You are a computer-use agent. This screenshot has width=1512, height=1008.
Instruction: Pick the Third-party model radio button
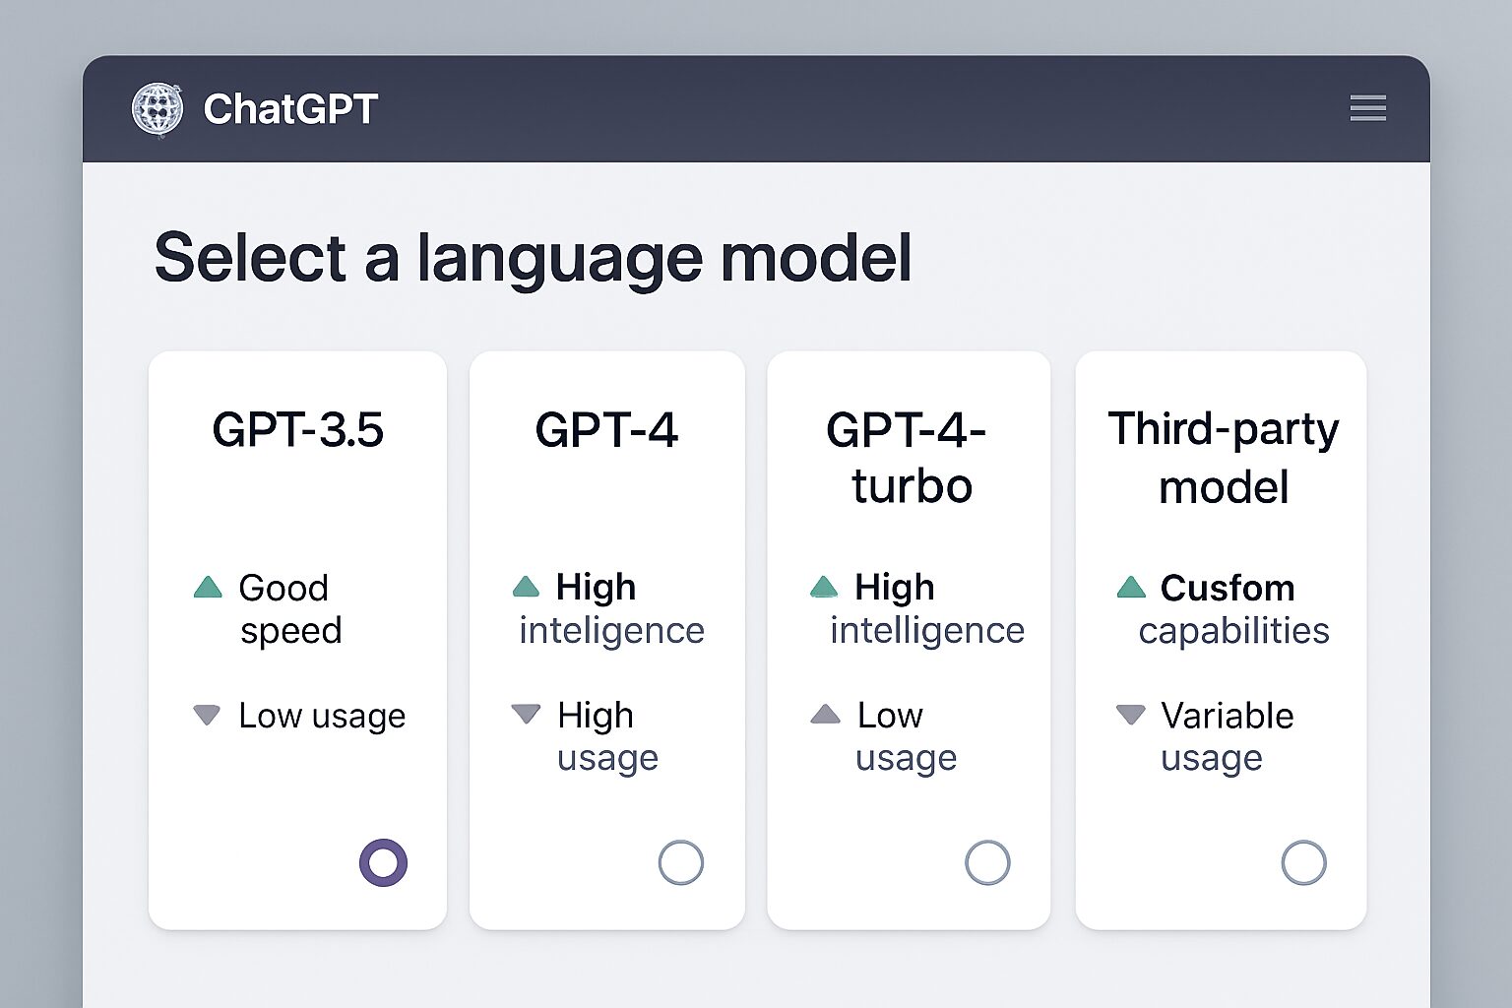1303,863
